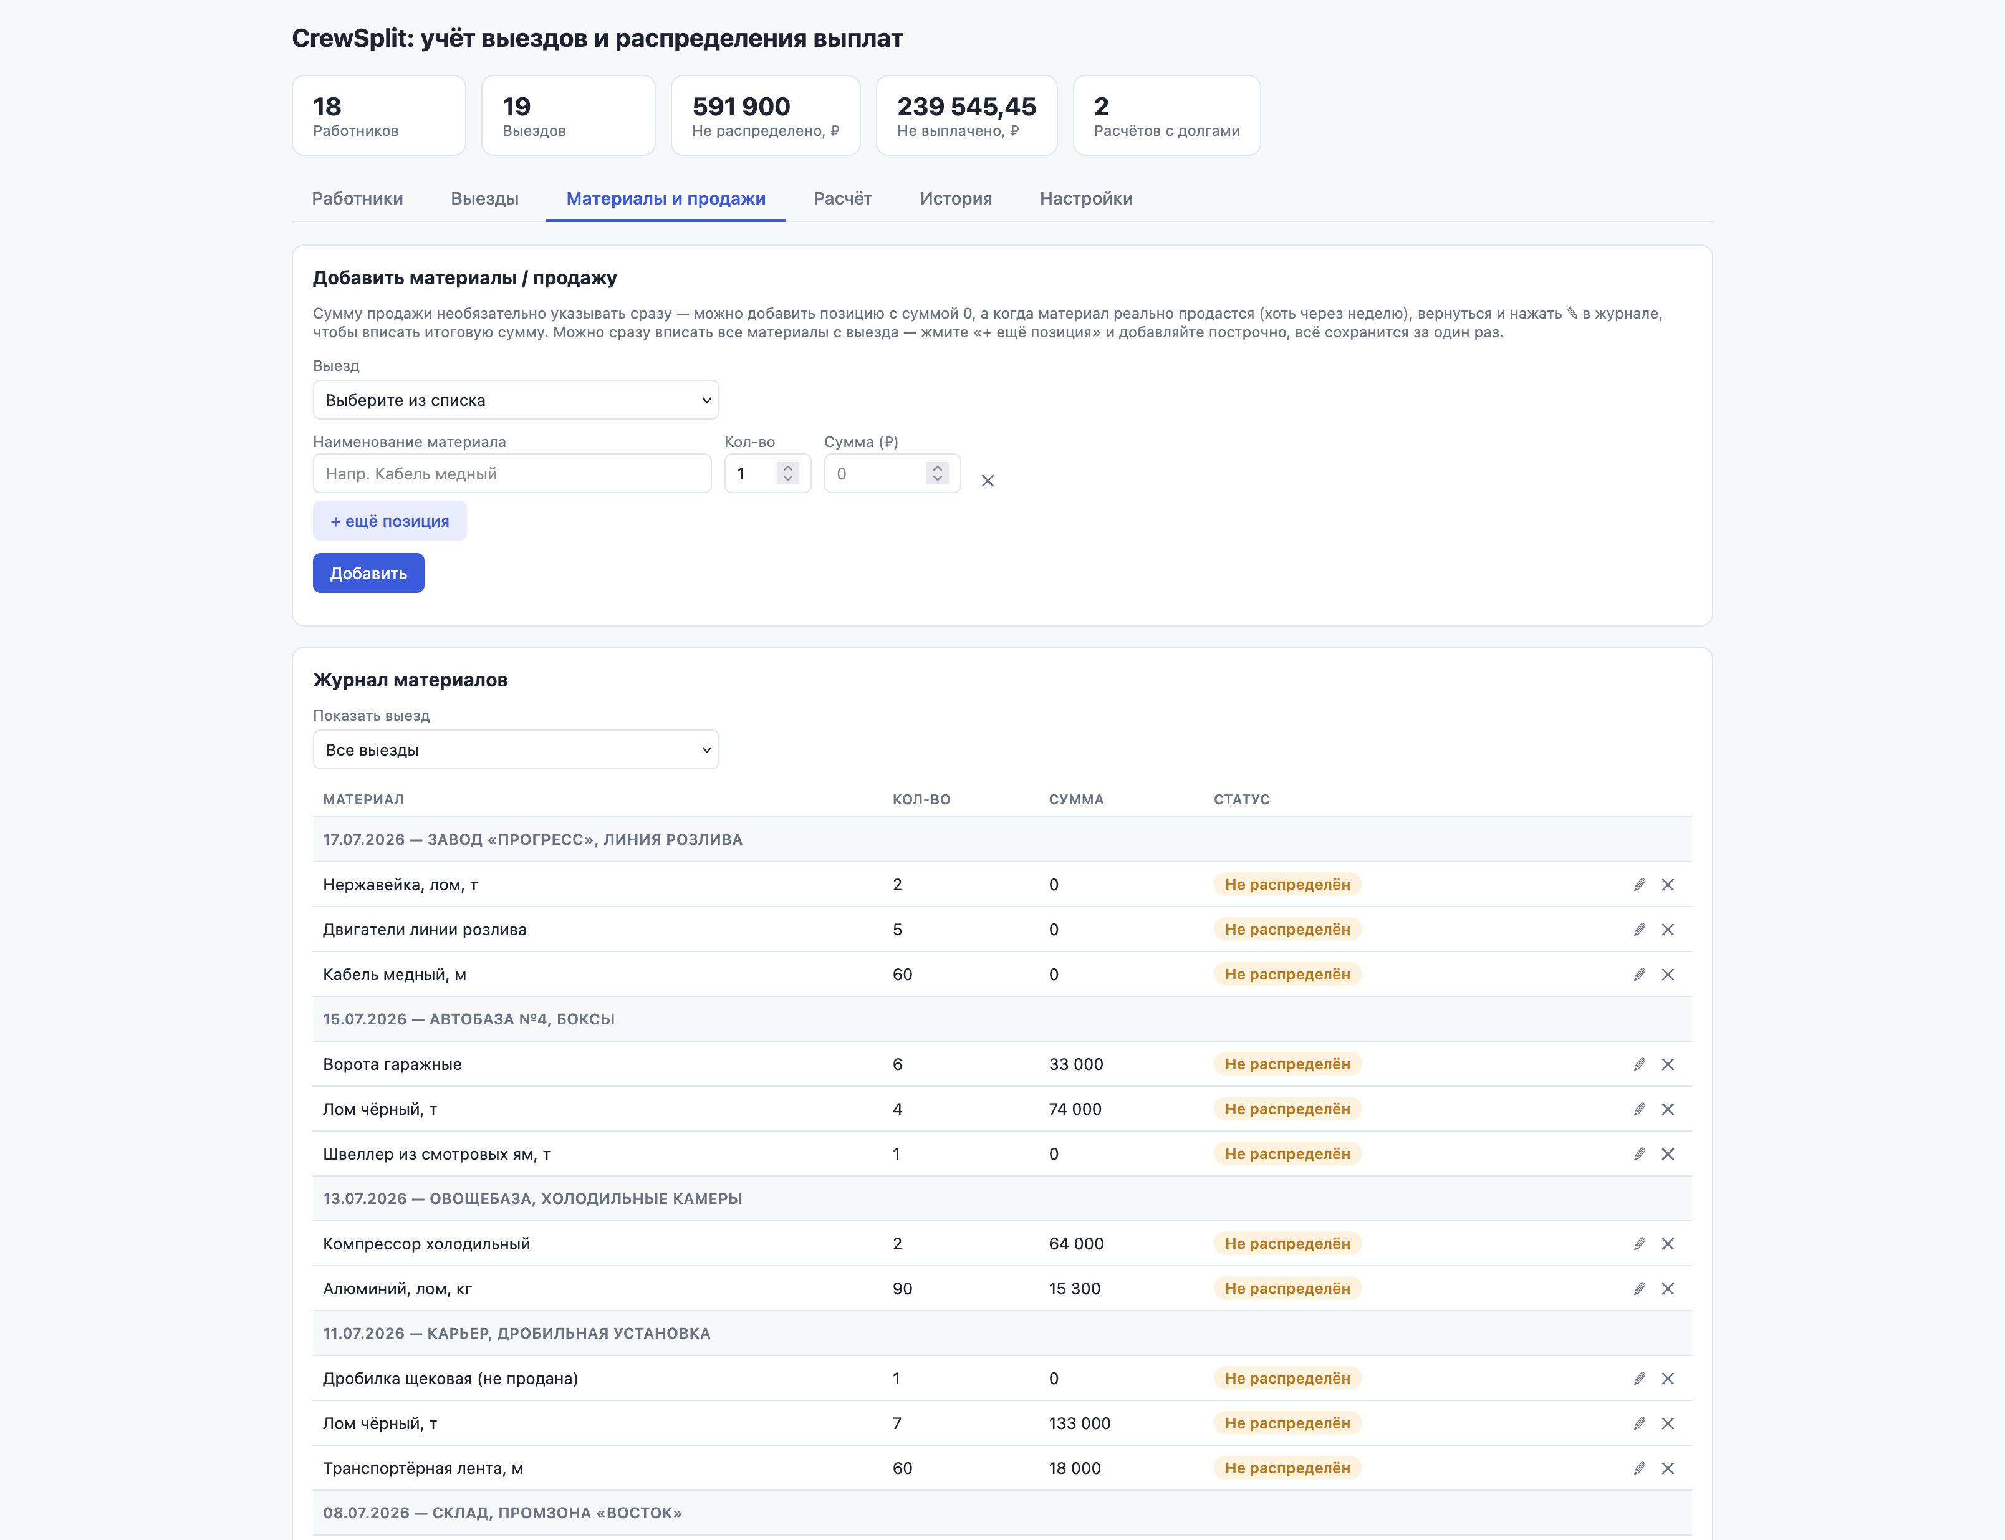The width and height of the screenshot is (2005, 1540).
Task: Open the Настройки tab
Action: [x=1086, y=198]
